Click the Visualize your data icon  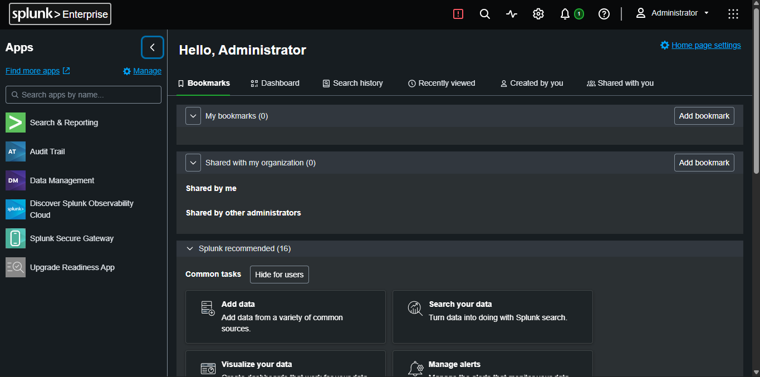tap(208, 369)
